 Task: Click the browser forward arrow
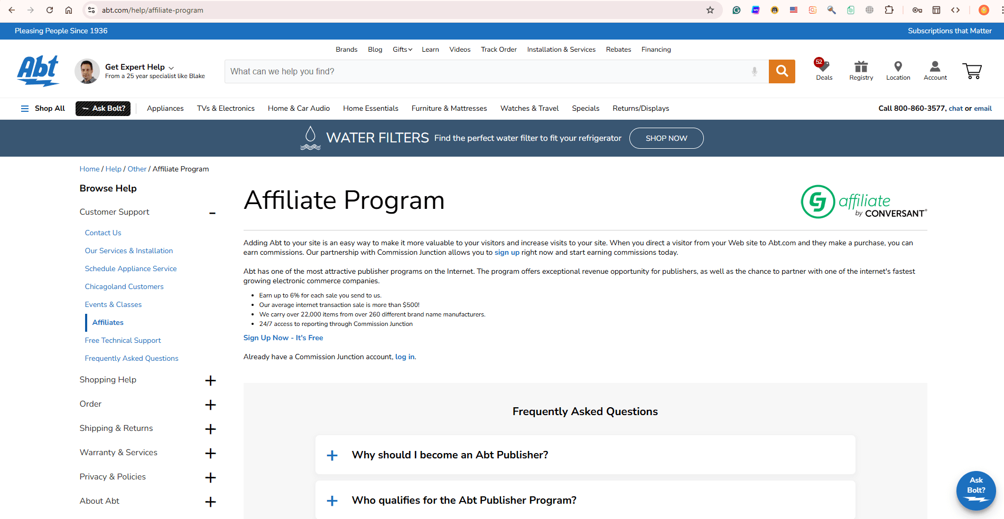click(31, 10)
